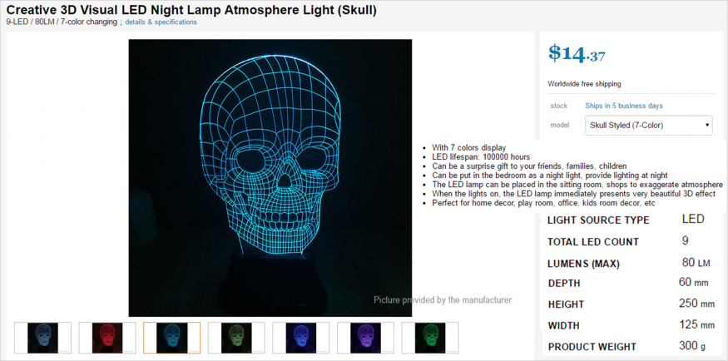Click the details & specifications link
Image resolution: width=728 pixels, height=361 pixels.
pos(161,22)
